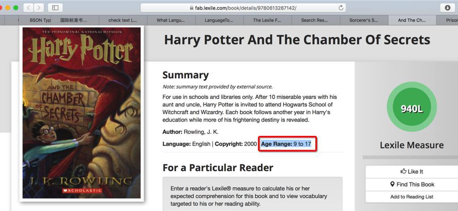The height and width of the screenshot is (211, 458).
Task: Click the Harry Potter book cover image
Action: [82, 113]
